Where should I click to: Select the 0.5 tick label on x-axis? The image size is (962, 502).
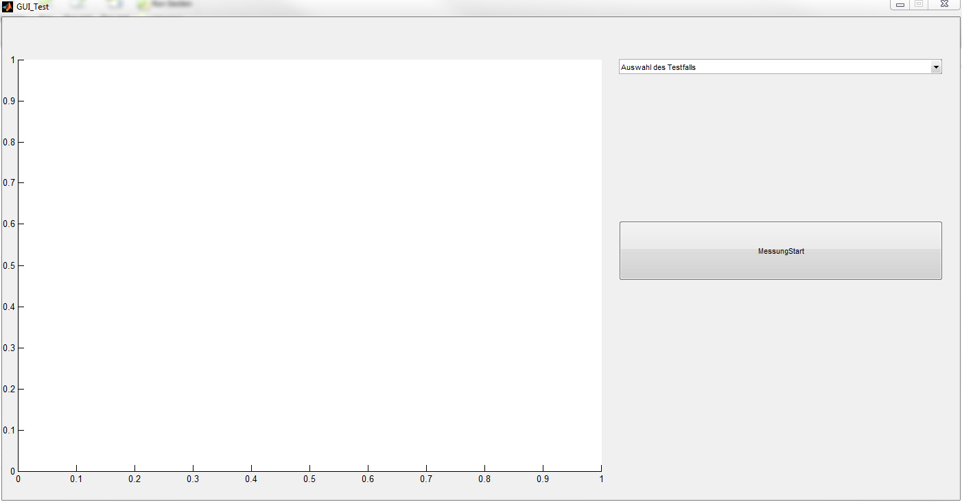(309, 479)
